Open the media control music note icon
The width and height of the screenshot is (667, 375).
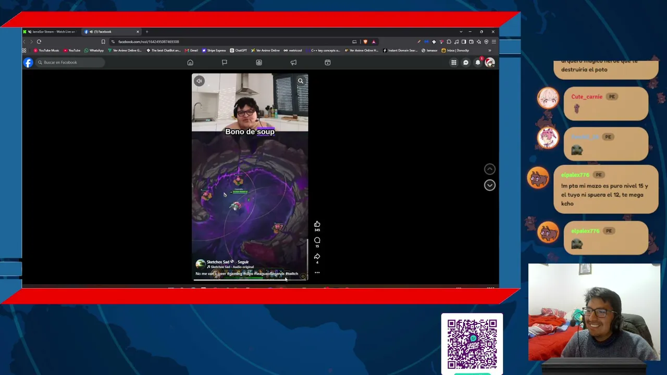(456, 42)
